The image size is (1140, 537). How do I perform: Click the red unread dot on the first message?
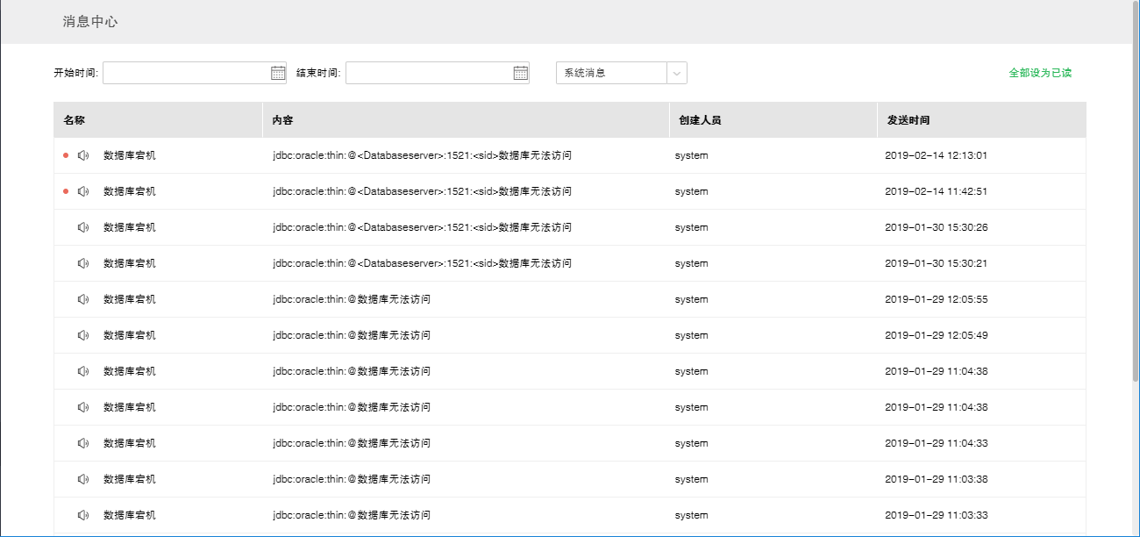click(65, 154)
